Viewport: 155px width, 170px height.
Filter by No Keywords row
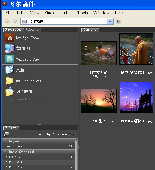point(38,146)
